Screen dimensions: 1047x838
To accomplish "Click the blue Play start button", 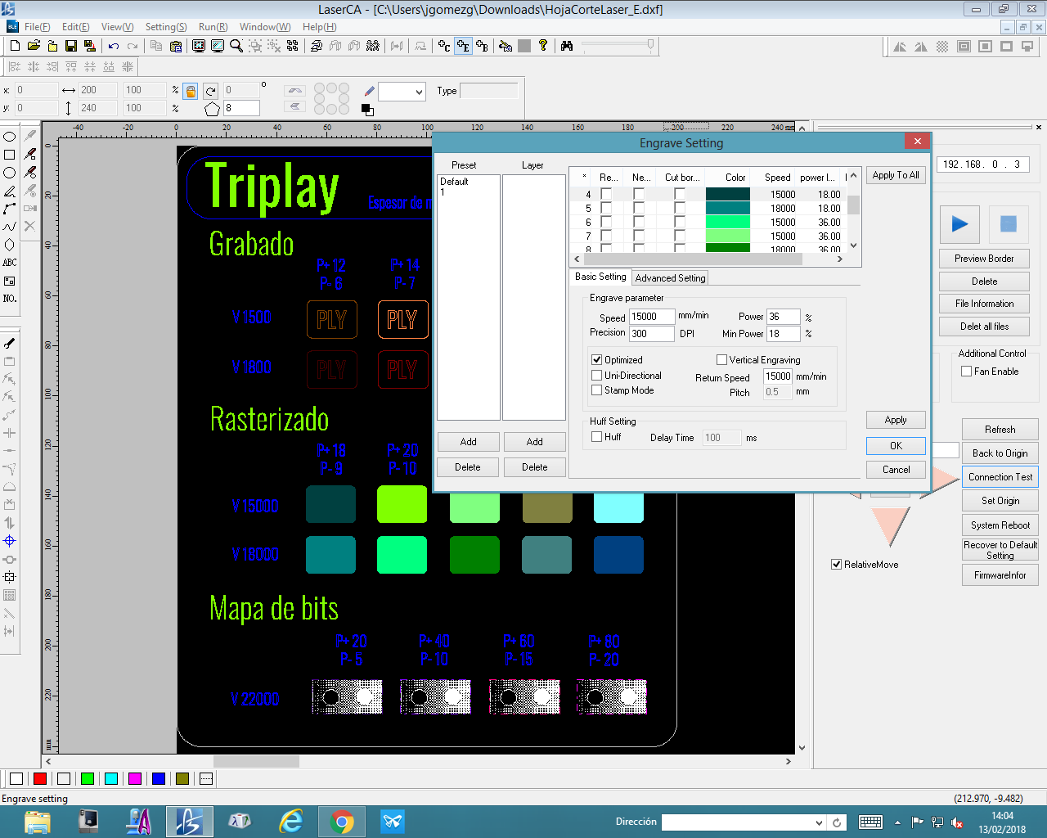I will 960,223.
